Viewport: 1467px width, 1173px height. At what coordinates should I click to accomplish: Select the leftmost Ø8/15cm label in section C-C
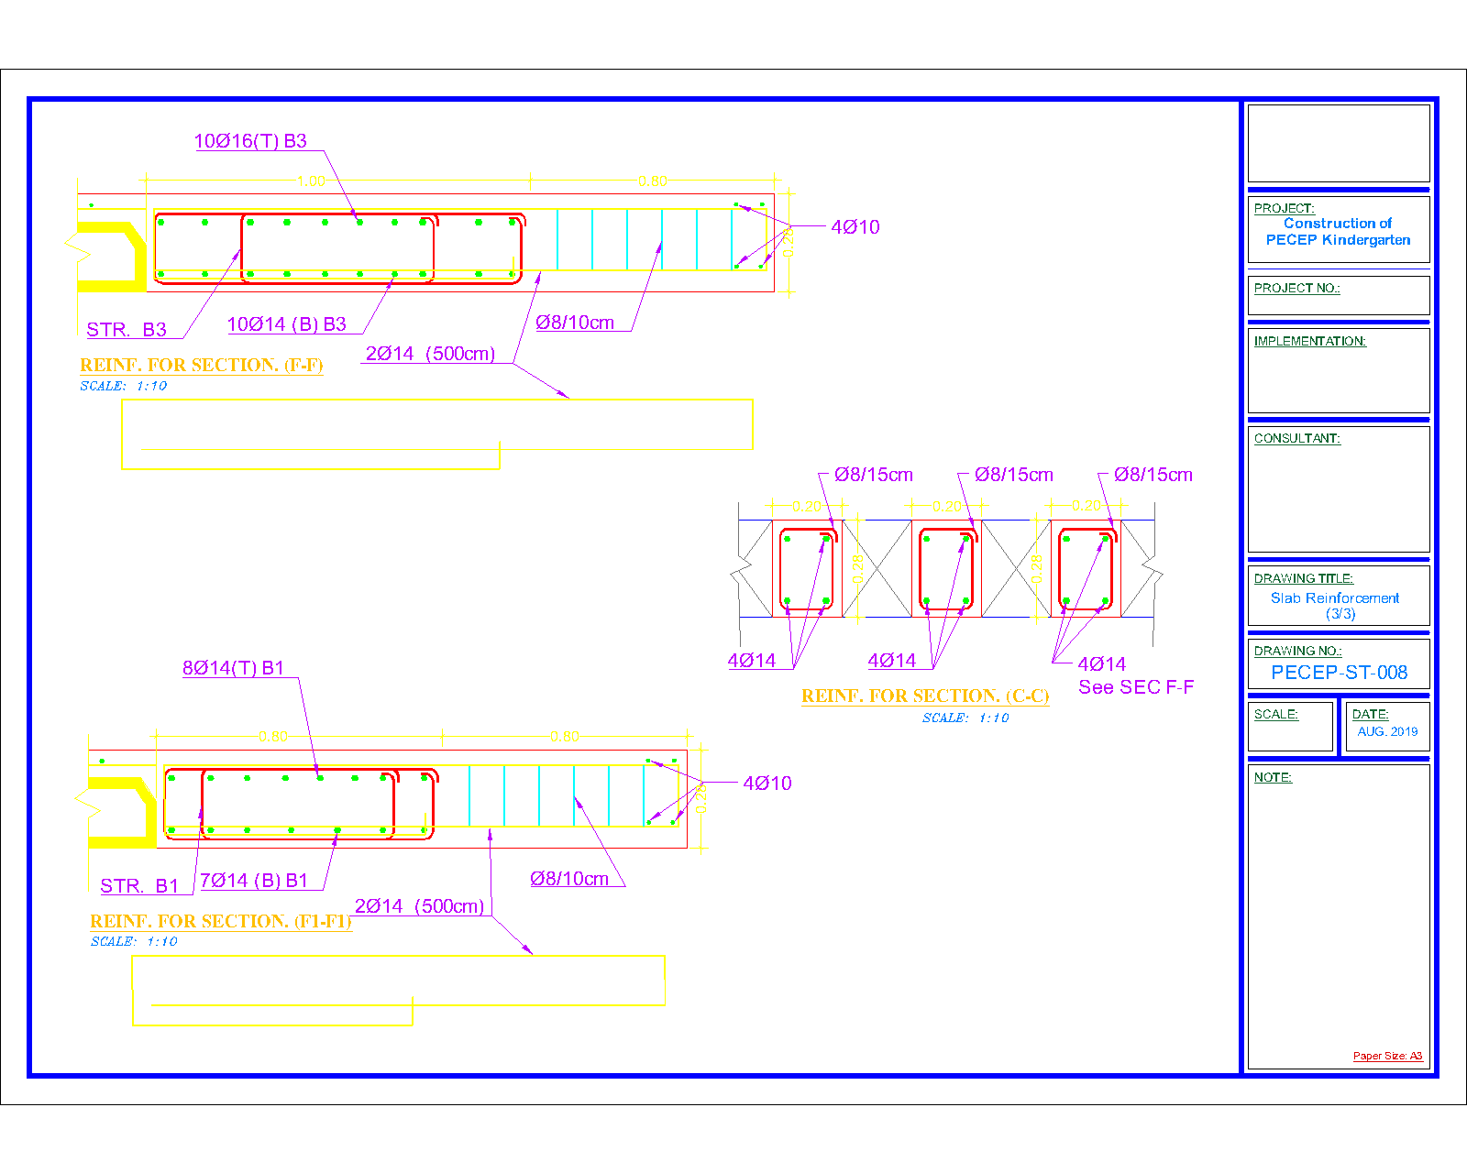pyautogui.click(x=874, y=475)
